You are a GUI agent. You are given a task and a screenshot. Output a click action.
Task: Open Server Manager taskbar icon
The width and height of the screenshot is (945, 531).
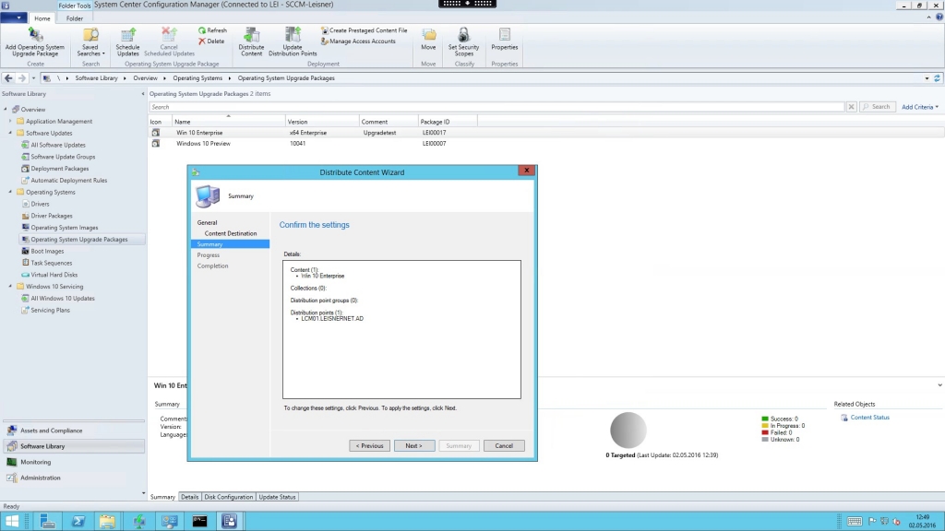point(48,521)
